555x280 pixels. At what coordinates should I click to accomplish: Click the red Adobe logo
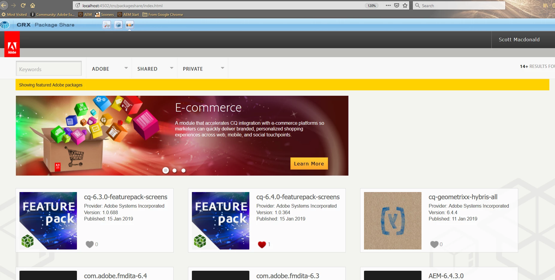pyautogui.click(x=12, y=44)
